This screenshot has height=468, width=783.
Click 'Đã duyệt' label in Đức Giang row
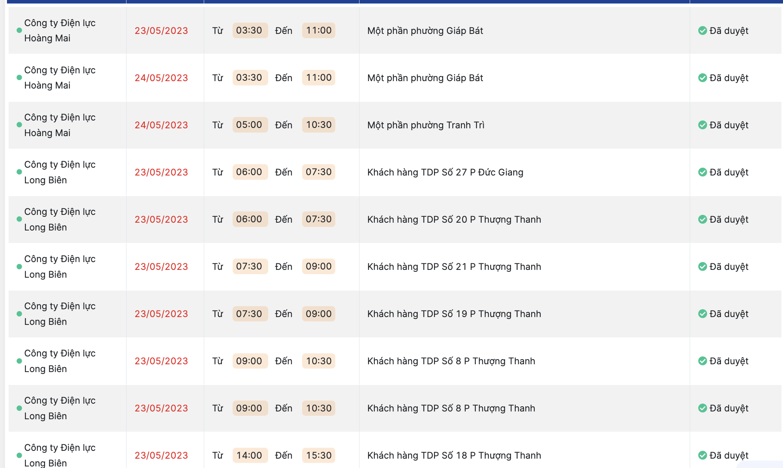click(729, 172)
